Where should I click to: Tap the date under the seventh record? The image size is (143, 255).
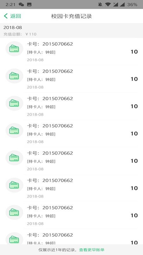click(x=35, y=224)
